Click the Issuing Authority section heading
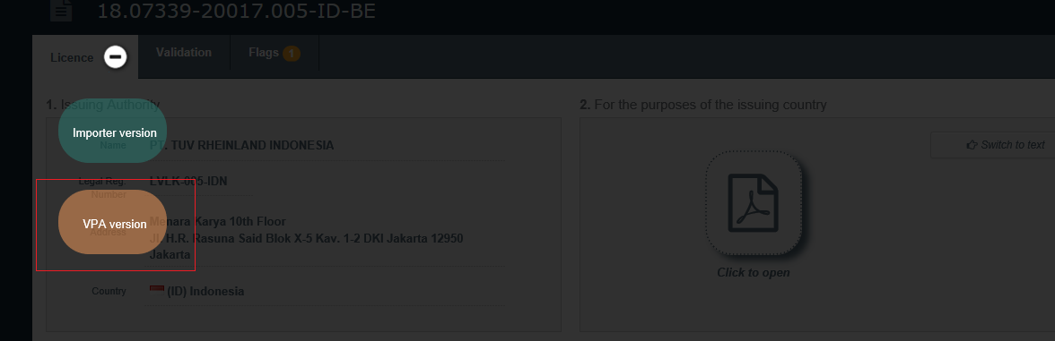Screen dimensions: 1055x341 103,105
